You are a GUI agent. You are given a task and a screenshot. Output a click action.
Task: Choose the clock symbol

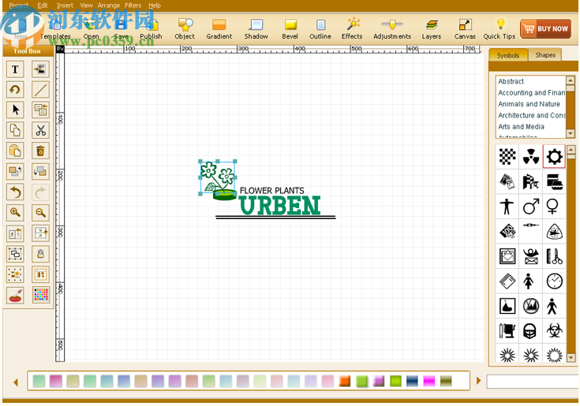tap(554, 281)
